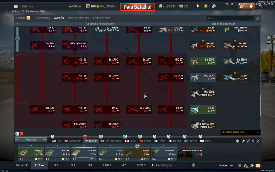Switch to Frota Costeira tab
275x172 pixels.
(102, 18)
